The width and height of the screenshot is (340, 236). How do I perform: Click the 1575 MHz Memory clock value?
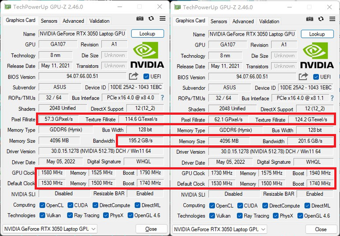coord(271,173)
